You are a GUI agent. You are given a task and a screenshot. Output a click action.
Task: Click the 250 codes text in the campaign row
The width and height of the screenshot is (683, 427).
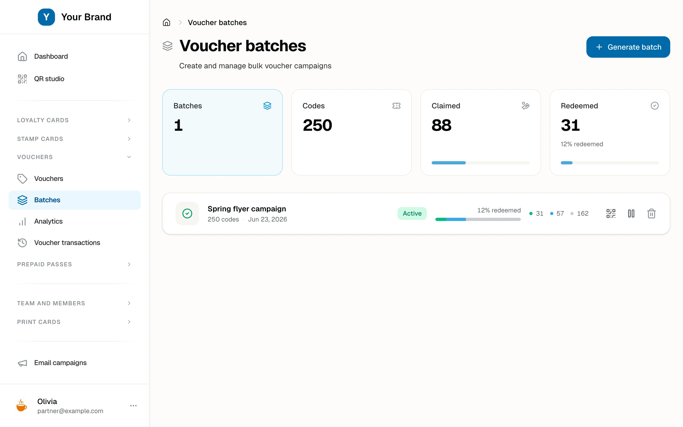(223, 219)
